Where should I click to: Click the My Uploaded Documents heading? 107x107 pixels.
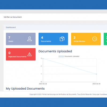(x=25, y=89)
